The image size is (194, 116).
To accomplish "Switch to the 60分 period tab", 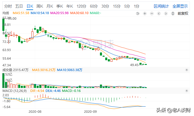I will pos(94,6).
